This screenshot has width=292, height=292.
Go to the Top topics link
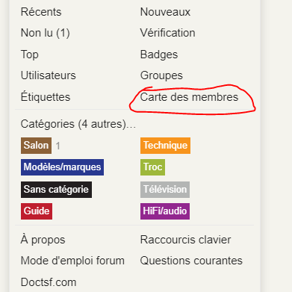(30, 55)
